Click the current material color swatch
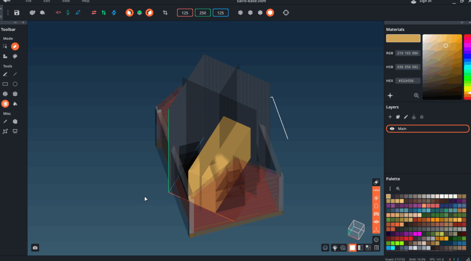This screenshot has width=471, height=261. pyautogui.click(x=403, y=38)
